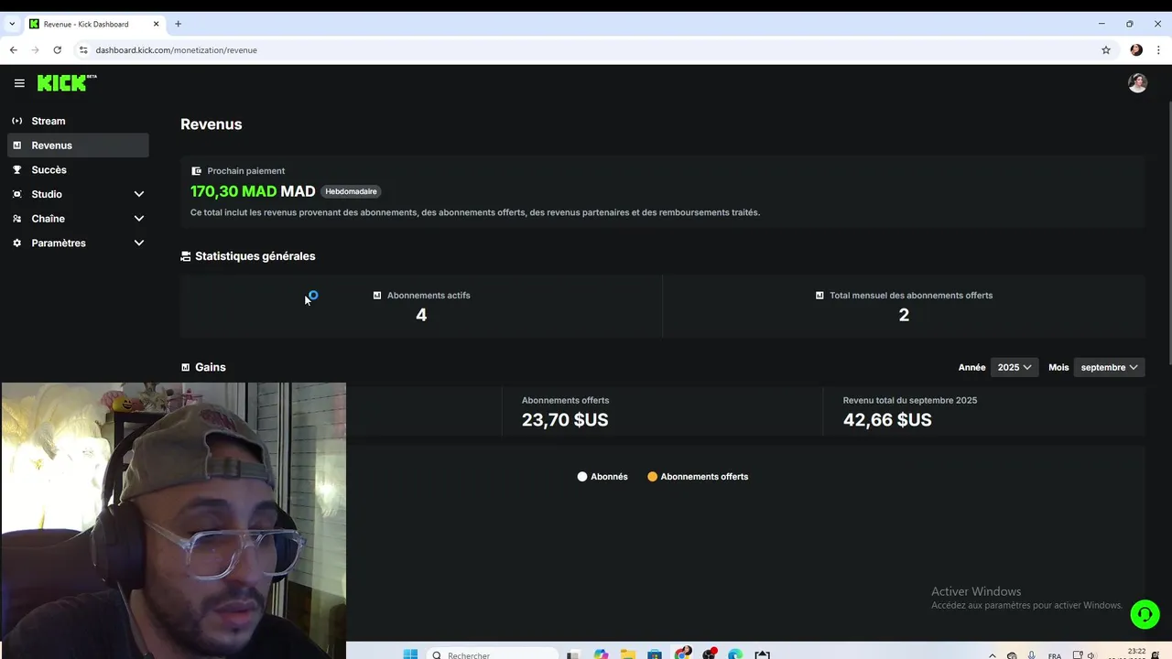1172x659 pixels.
Task: Click the Studio camera icon
Action: pyautogui.click(x=16, y=194)
